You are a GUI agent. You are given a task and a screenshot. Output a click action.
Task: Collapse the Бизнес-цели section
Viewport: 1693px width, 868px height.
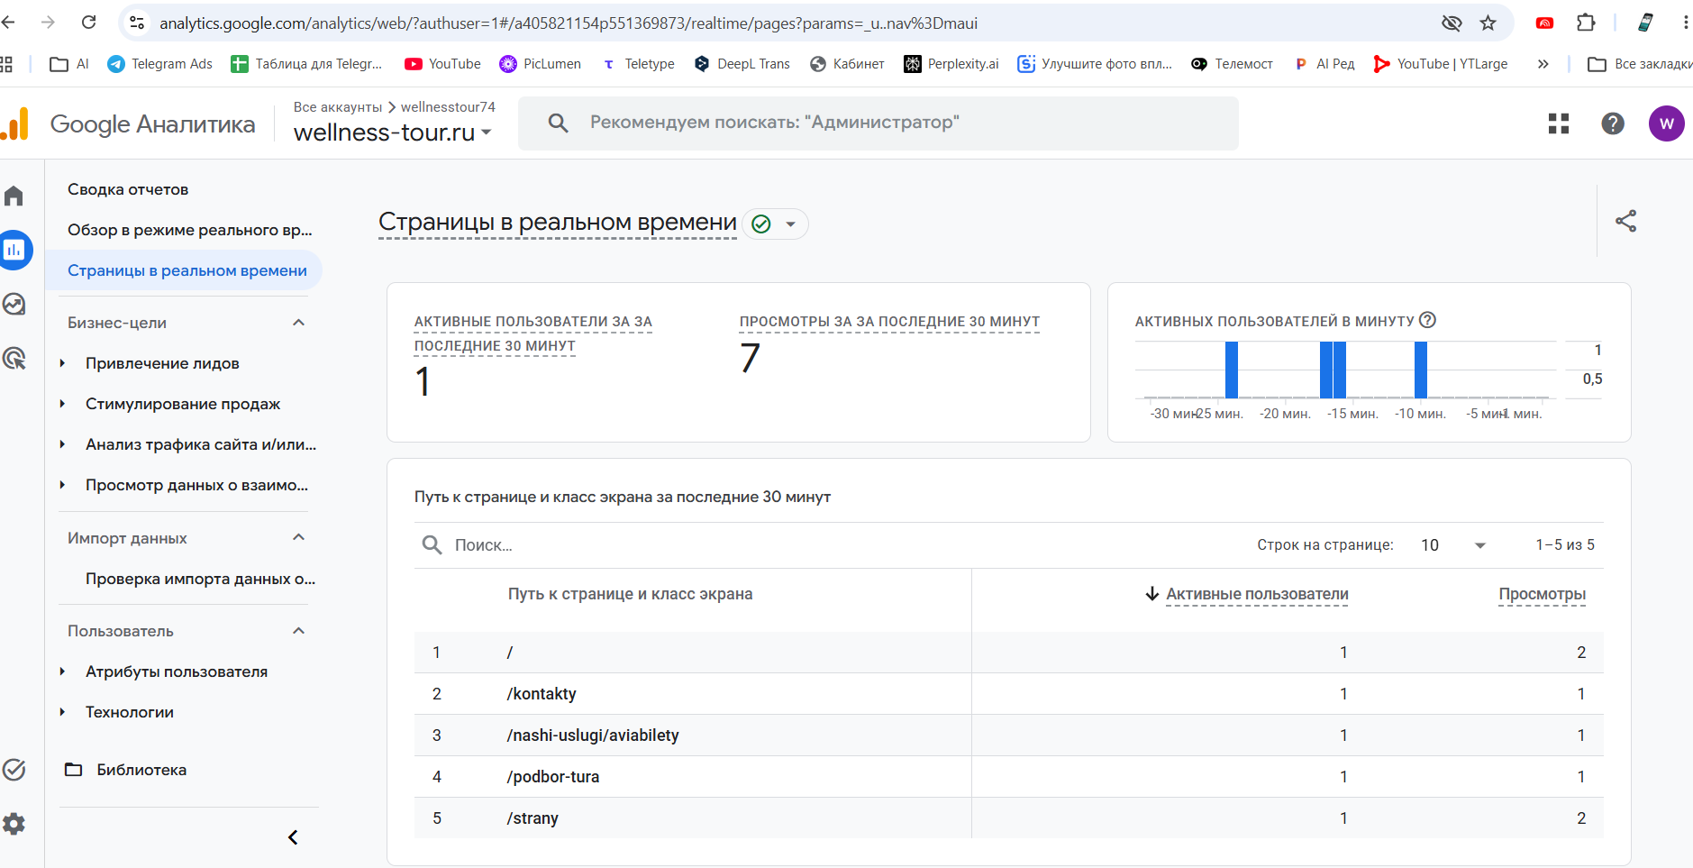coord(299,323)
